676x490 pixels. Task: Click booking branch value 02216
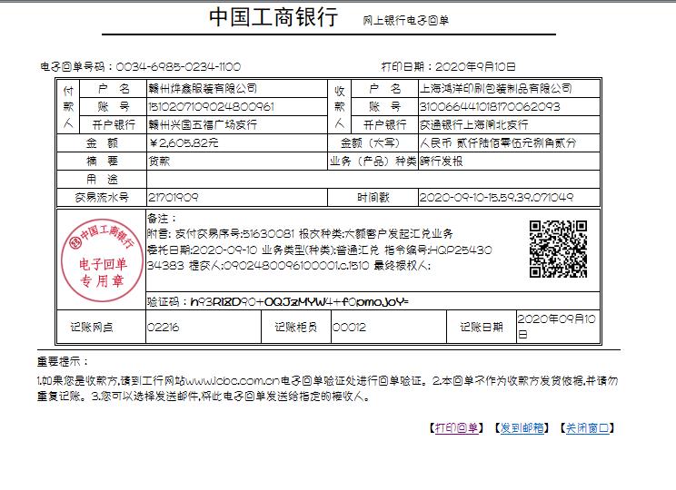pyautogui.click(x=163, y=328)
